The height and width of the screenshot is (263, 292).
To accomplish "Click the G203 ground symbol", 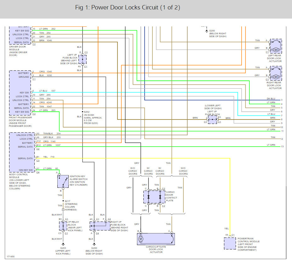I will (63, 244).
